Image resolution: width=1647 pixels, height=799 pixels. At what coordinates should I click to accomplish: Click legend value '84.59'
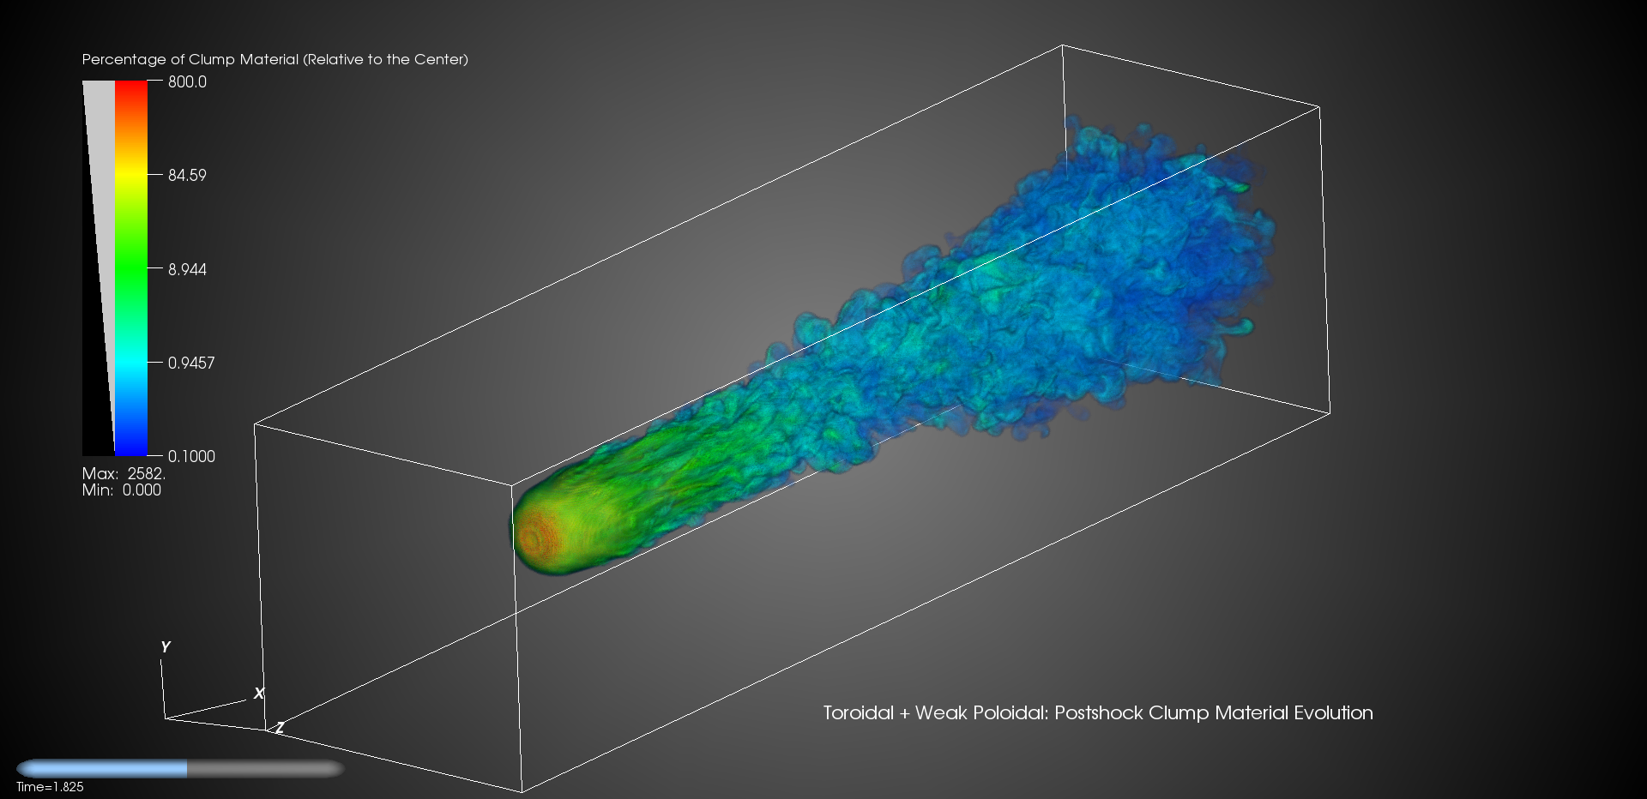[x=187, y=176]
